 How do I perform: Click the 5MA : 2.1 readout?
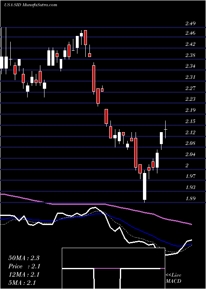[x=22, y=282]
